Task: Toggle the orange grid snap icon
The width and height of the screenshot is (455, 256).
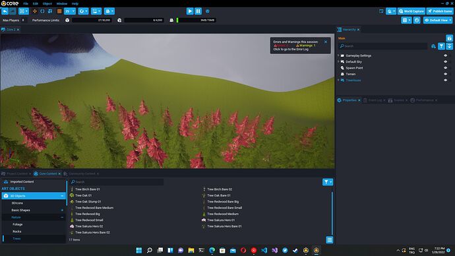Action: [x=59, y=11]
